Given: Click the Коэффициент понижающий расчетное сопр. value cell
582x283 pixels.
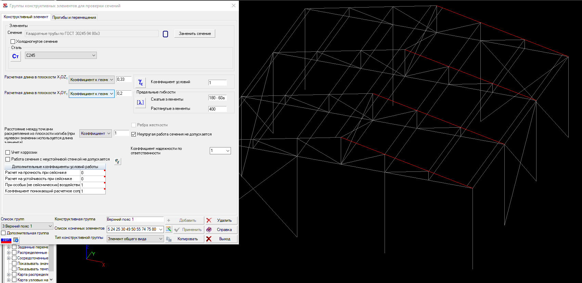Looking at the screenshot, I should pos(93,191).
